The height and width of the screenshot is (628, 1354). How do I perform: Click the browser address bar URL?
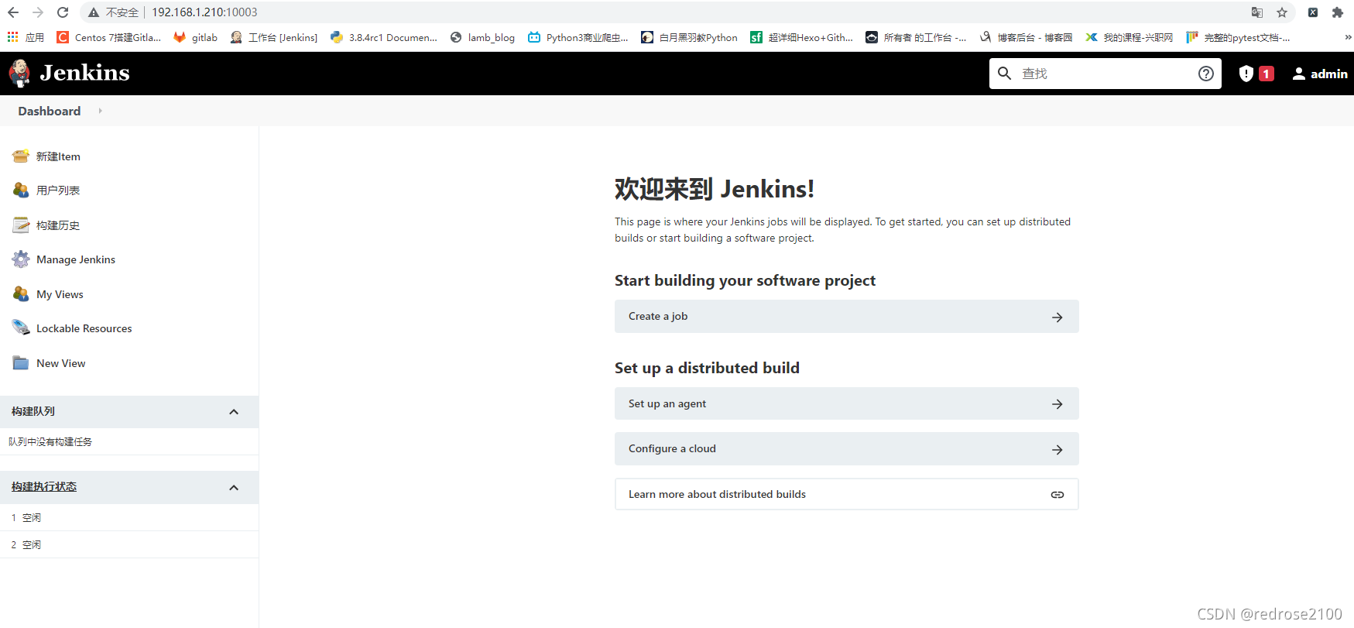tap(204, 12)
